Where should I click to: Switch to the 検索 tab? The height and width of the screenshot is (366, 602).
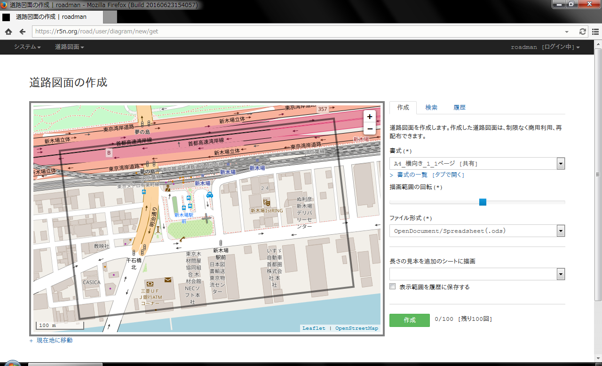[x=431, y=108]
